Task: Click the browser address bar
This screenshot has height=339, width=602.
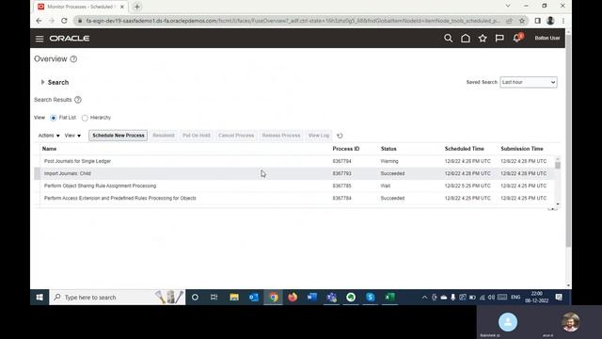Action: [x=292, y=21]
